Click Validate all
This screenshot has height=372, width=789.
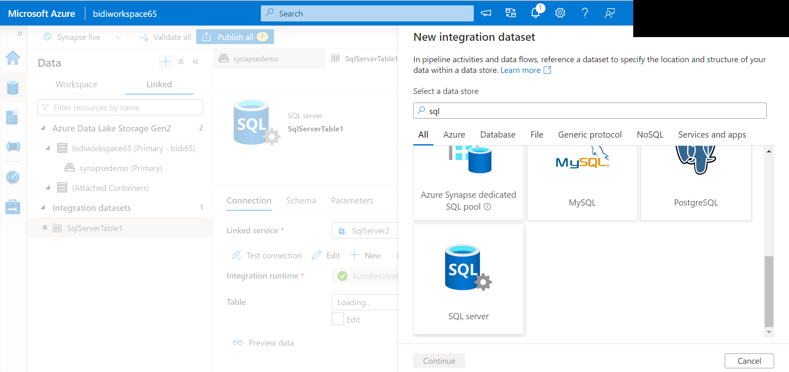[x=165, y=37]
